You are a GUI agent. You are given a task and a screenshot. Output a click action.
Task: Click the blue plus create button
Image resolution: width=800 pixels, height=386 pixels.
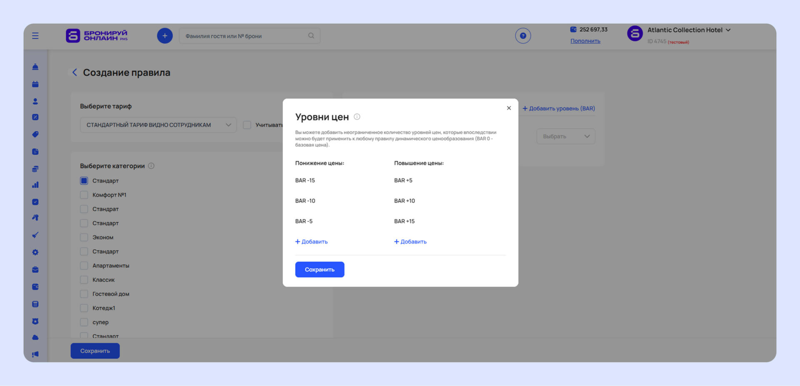pos(165,36)
